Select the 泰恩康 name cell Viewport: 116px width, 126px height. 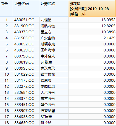[54, 80]
